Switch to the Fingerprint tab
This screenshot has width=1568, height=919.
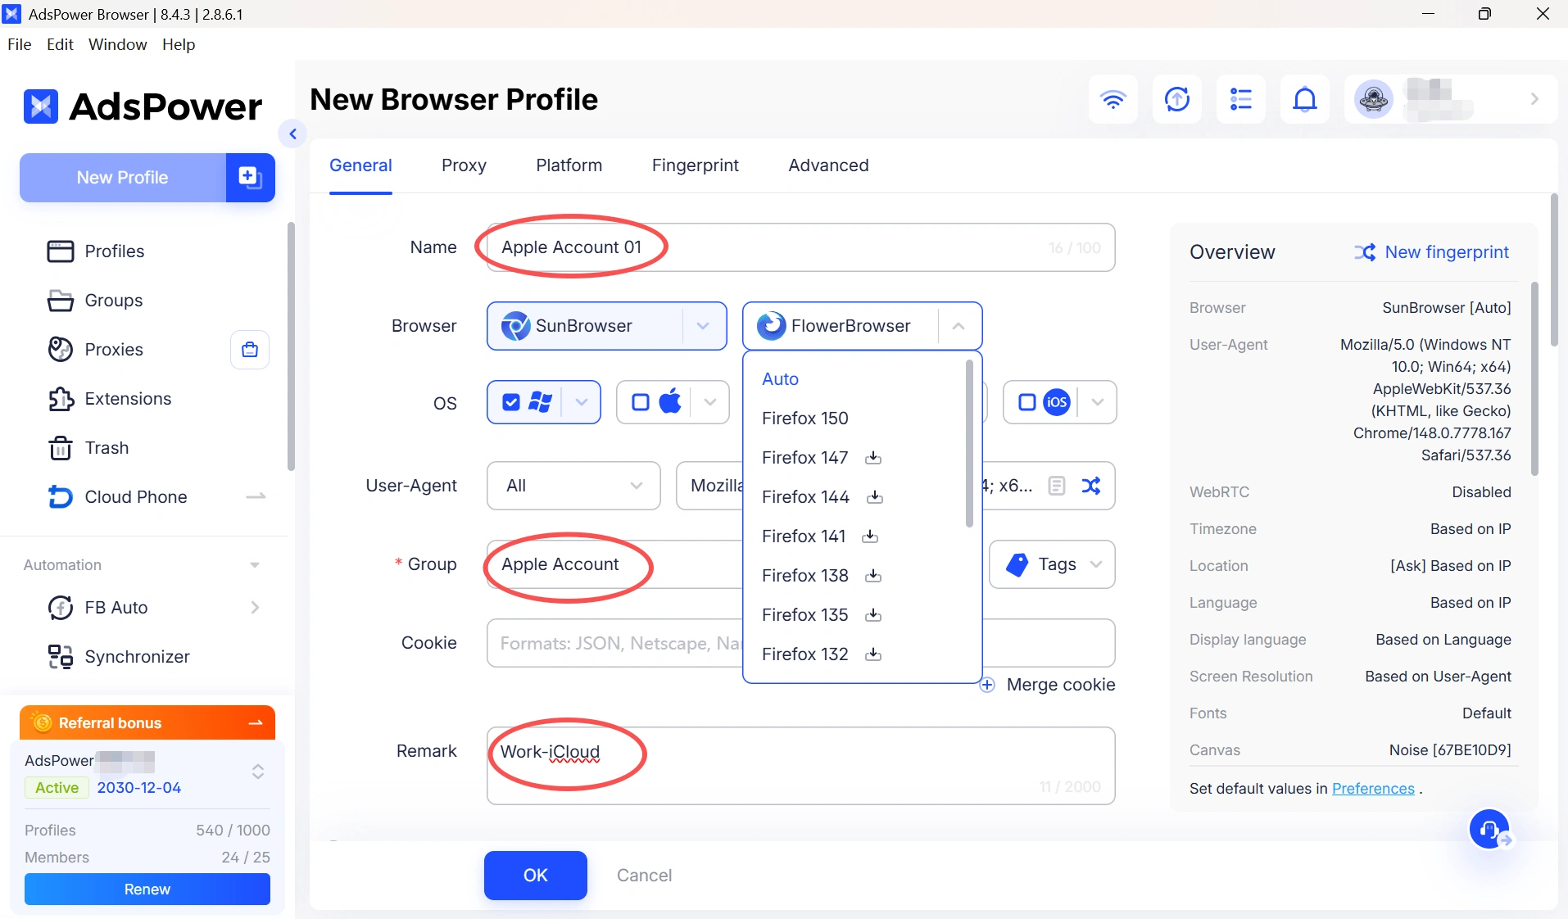tap(695, 165)
